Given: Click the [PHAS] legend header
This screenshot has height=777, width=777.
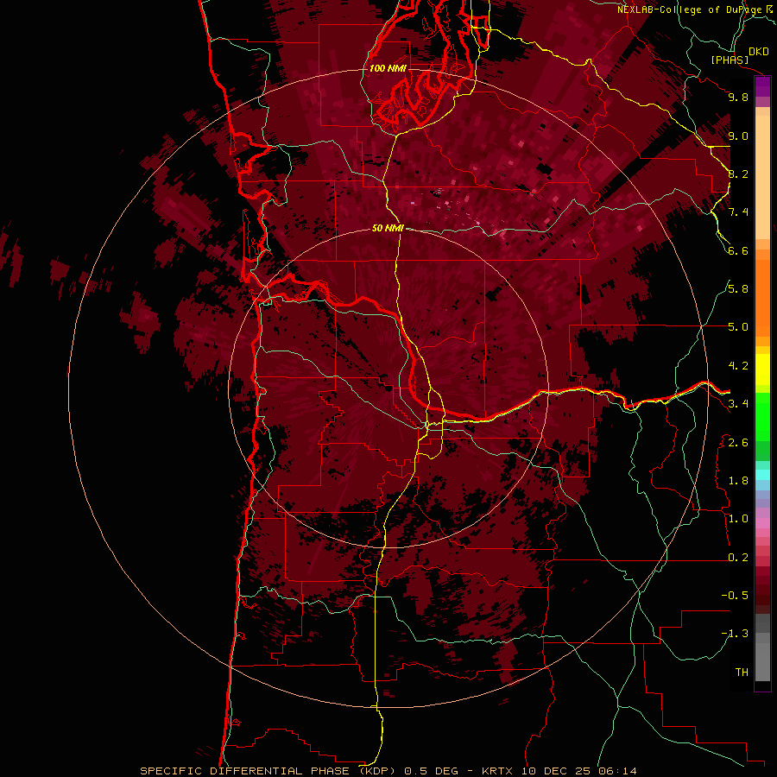Looking at the screenshot, I should click(x=730, y=60).
